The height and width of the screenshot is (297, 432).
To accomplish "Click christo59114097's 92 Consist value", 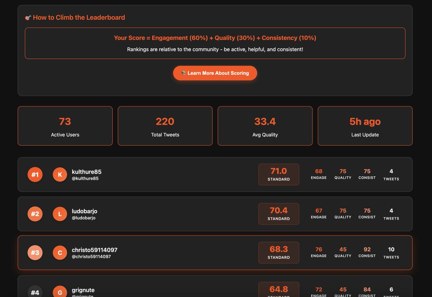I will [367, 250].
